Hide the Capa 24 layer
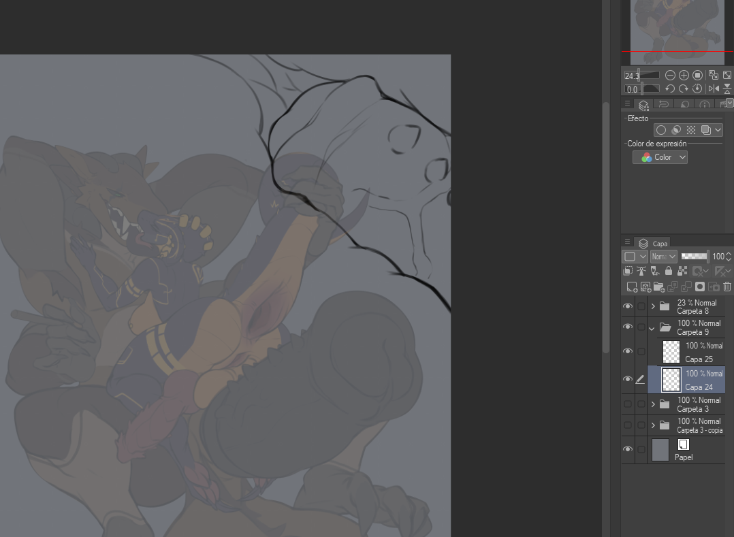 628,379
